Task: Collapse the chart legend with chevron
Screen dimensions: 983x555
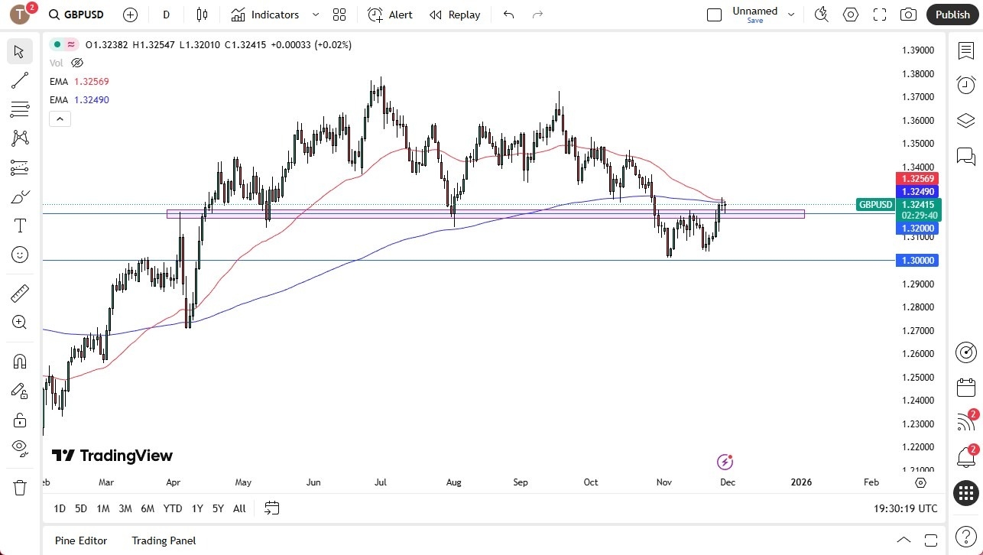Action: click(60, 118)
